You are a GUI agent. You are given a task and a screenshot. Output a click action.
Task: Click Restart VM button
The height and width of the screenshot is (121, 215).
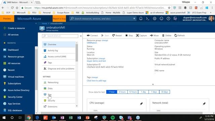[117, 36]
